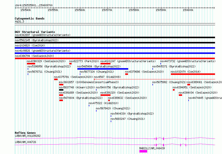Image resolution: width=222 pixels, height=154 pixels.
Task: Click the 150570k ruler tick label
Action: [107, 10]
